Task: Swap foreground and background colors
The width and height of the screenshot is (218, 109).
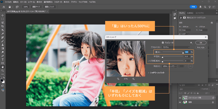Action: coord(4,78)
